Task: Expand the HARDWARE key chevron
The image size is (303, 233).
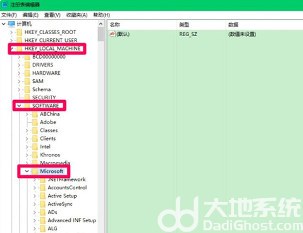Action: 19,73
